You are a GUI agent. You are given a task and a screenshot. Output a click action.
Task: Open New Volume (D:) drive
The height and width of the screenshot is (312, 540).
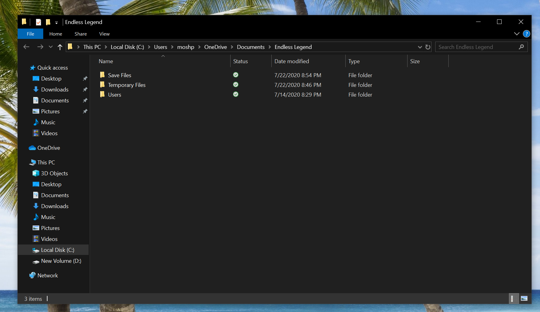(61, 261)
